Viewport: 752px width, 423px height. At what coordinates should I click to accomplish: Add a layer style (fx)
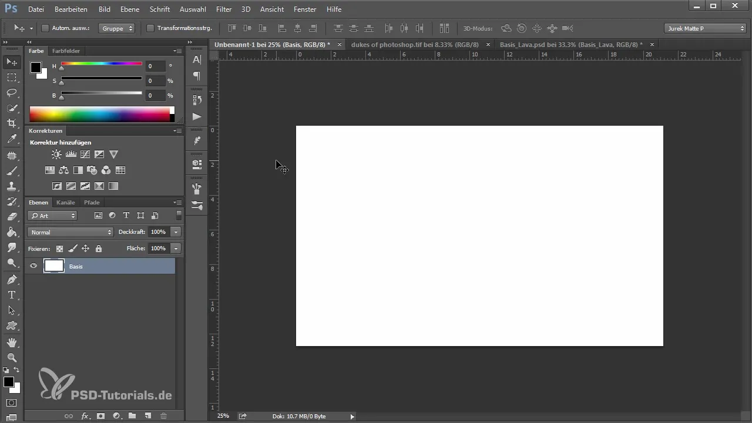click(85, 416)
